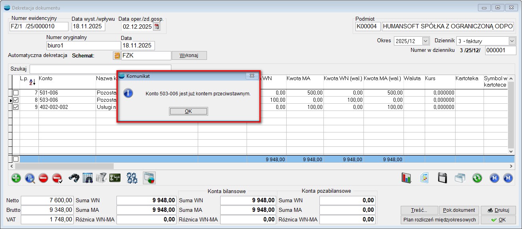Open schema picker beside the FZK field

[117, 55]
